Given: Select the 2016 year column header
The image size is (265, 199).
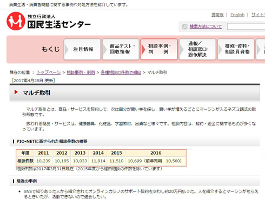Looking at the screenshot, I should pos(156,153).
